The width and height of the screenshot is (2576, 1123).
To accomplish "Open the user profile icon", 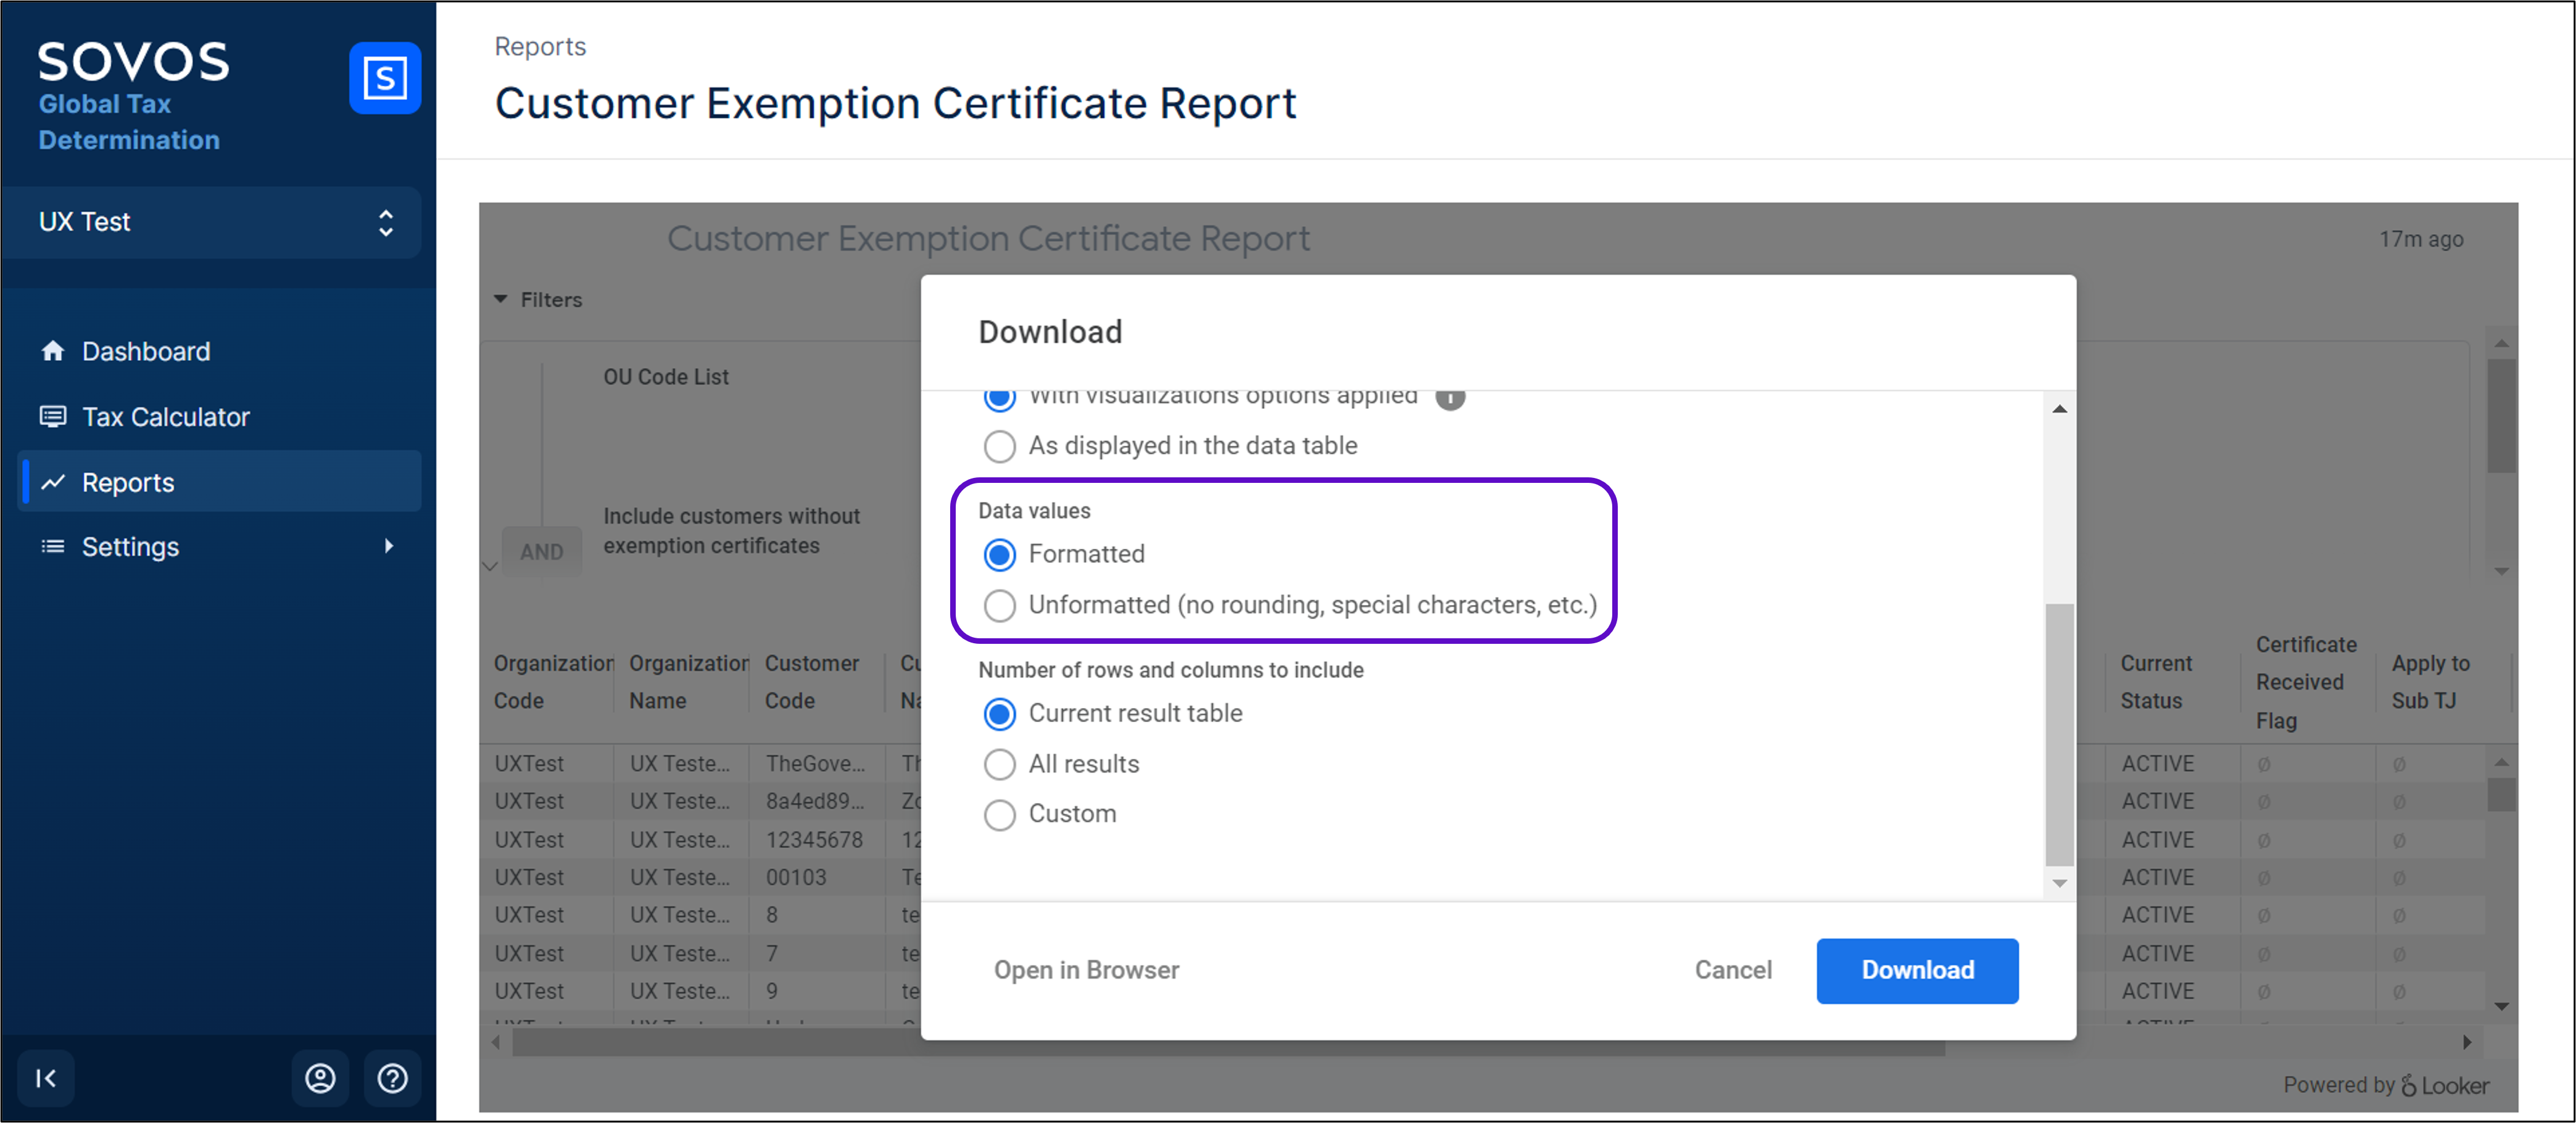I will tap(320, 1078).
